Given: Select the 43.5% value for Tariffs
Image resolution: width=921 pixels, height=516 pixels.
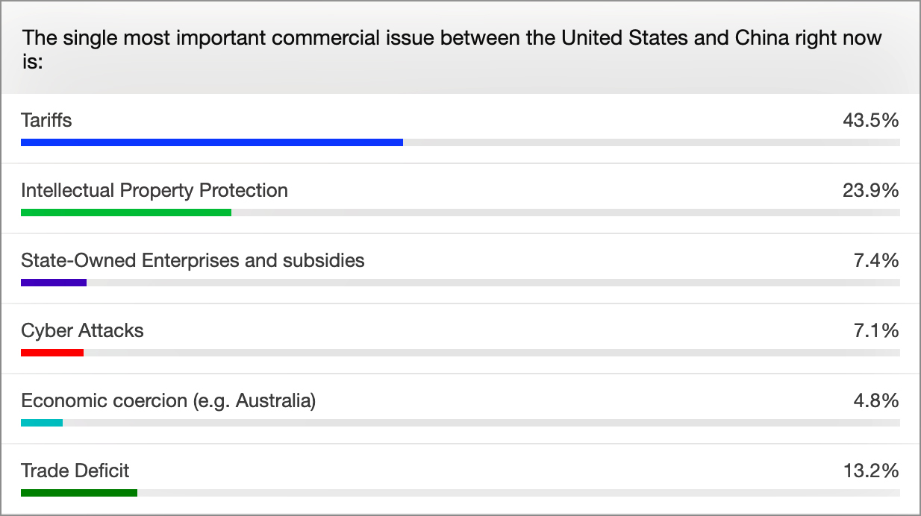Looking at the screenshot, I should 870,120.
